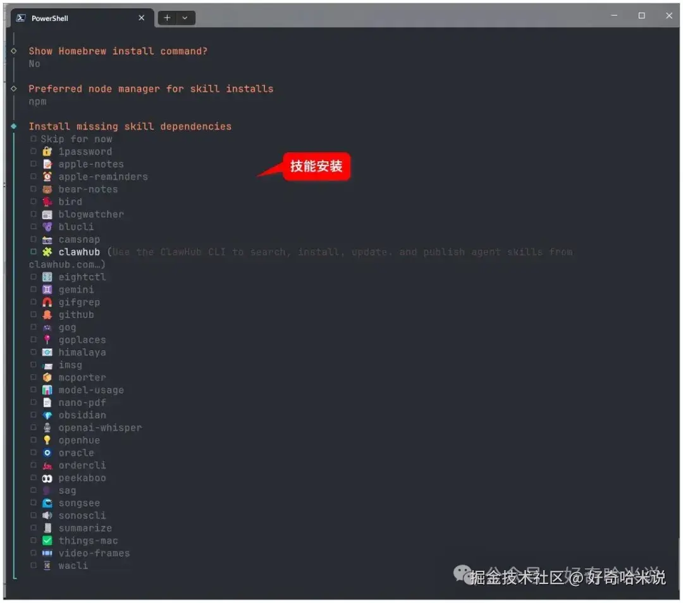Check the songsee skill checkbox
This screenshot has height=603, width=683.
click(34, 502)
